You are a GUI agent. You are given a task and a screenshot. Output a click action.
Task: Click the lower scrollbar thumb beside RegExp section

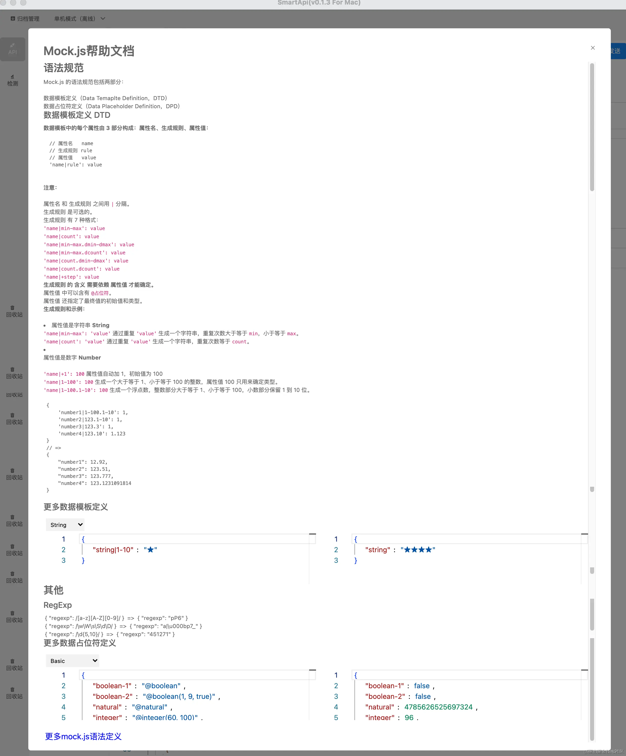click(592, 614)
